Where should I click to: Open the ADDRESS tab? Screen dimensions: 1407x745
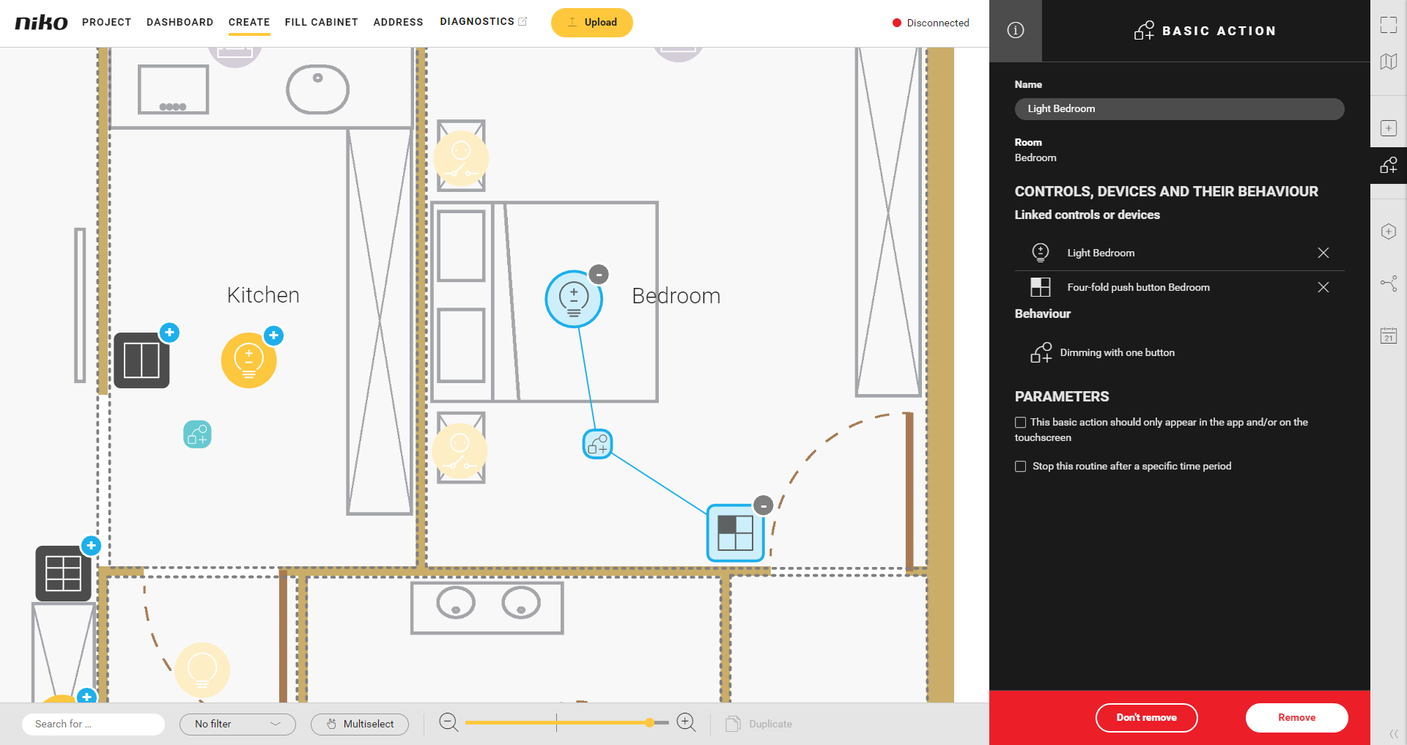click(x=399, y=22)
